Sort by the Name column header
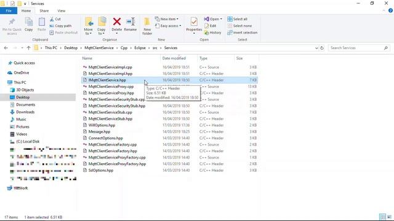The image size is (394, 221). [121, 58]
